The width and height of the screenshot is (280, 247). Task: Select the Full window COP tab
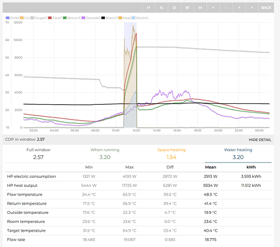[39, 154]
